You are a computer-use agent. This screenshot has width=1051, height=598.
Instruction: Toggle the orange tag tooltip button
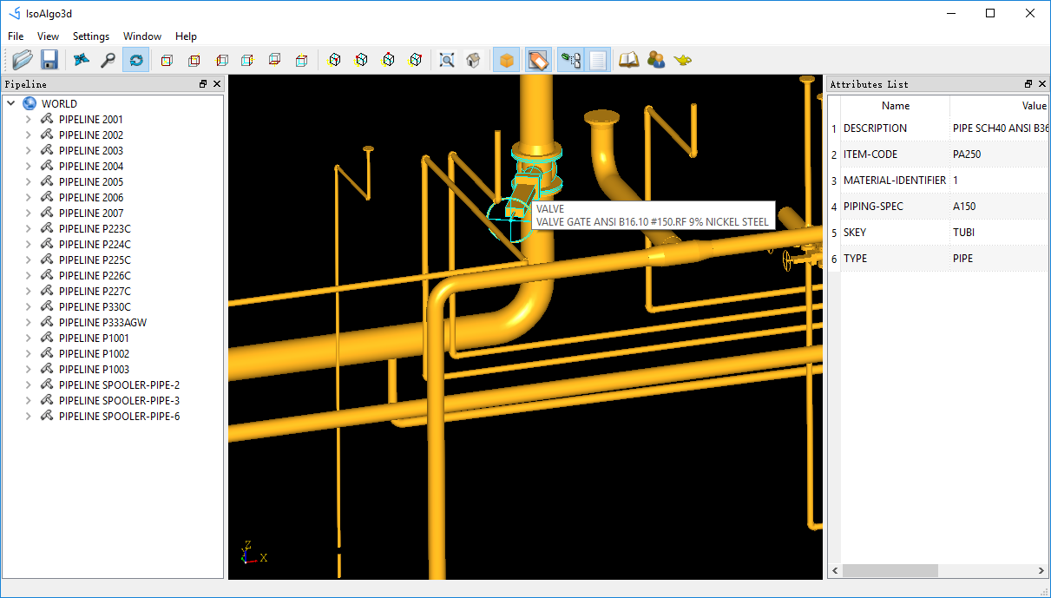point(538,60)
